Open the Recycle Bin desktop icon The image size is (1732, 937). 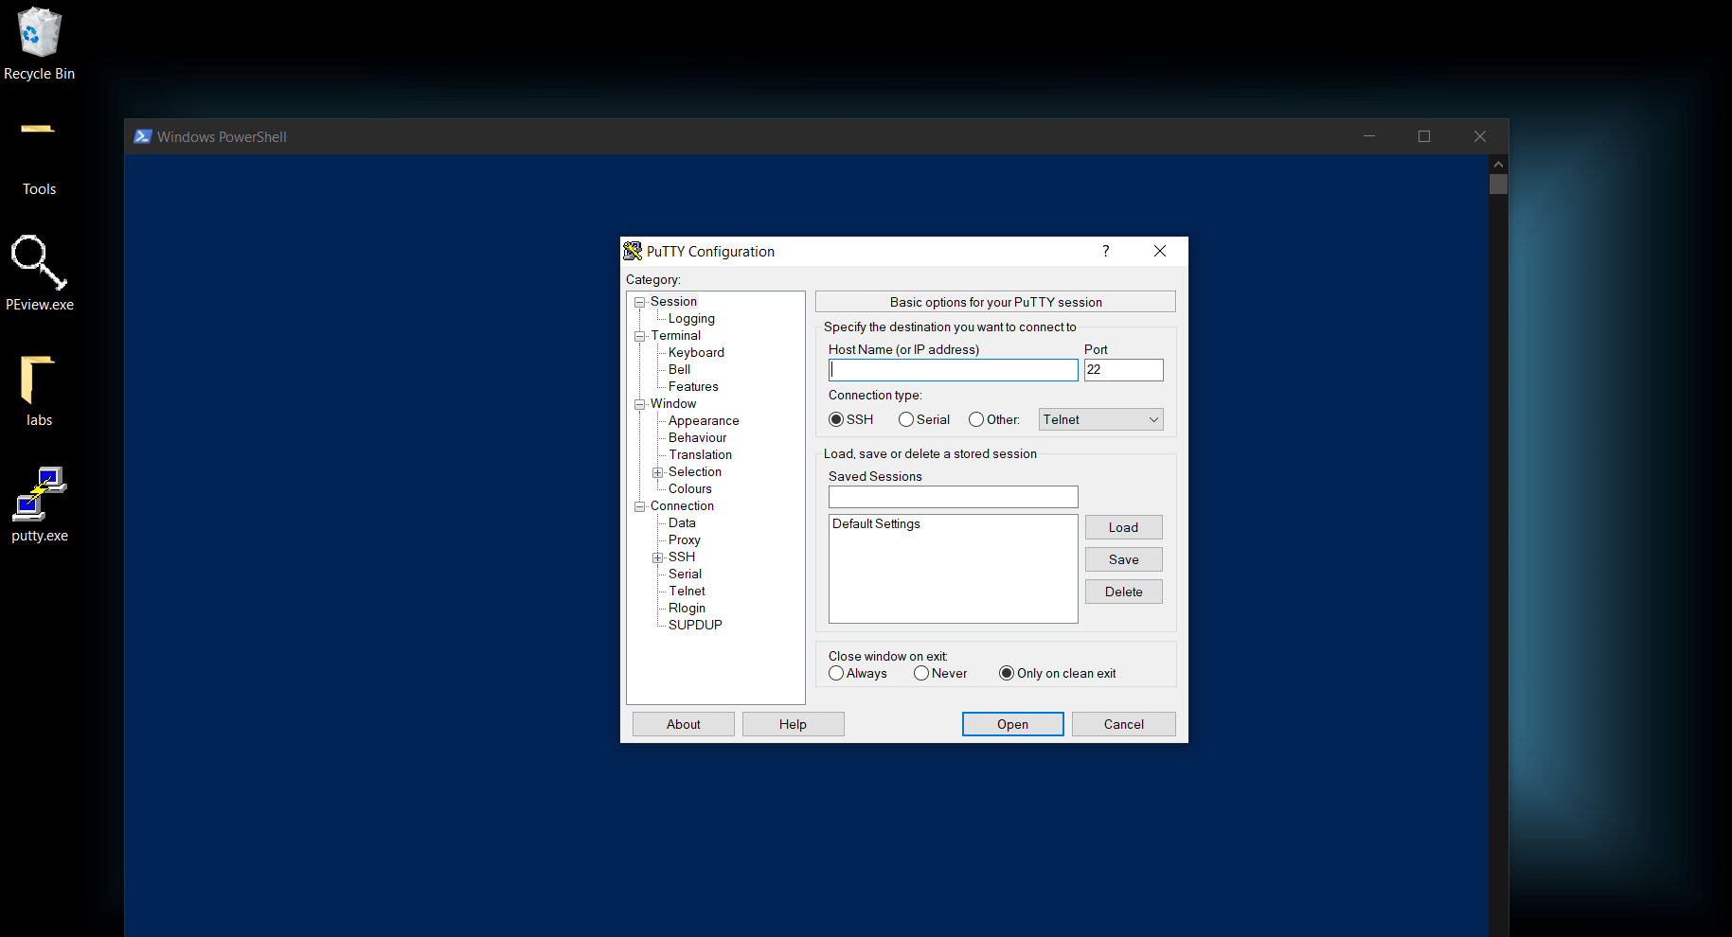pos(39,34)
